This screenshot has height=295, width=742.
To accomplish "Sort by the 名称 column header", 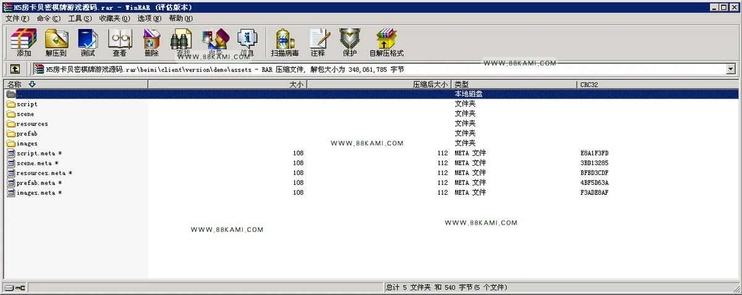I will (x=76, y=84).
